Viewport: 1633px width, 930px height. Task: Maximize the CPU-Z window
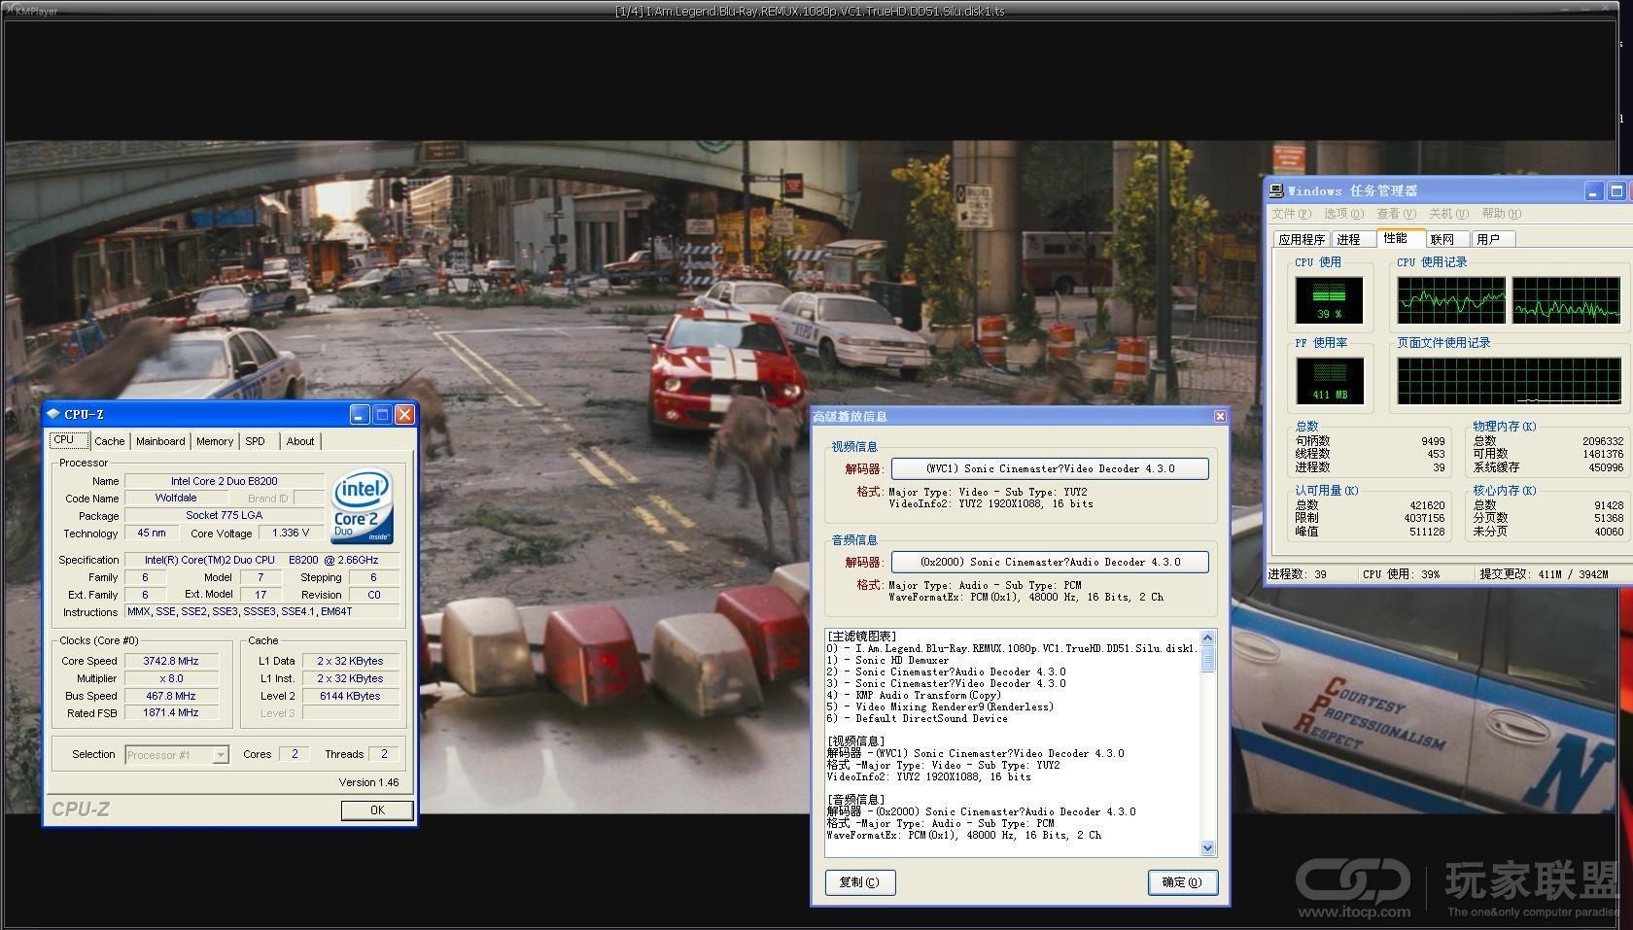coord(382,415)
